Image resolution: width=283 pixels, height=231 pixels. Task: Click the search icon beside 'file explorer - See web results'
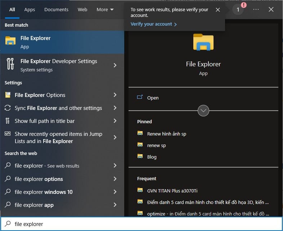coord(8,165)
